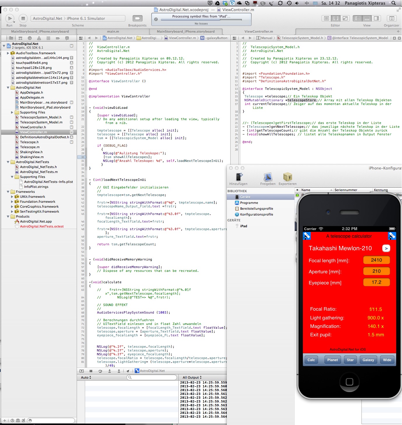Click Exportieren in iPhone configuration toolbar
Screen dimensions: 402x425
(x=288, y=179)
